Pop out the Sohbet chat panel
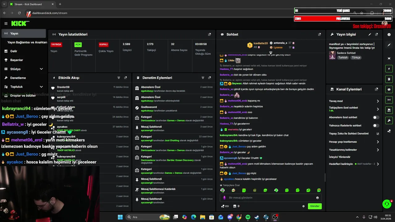The height and width of the screenshot is (222, 395). click(319, 35)
